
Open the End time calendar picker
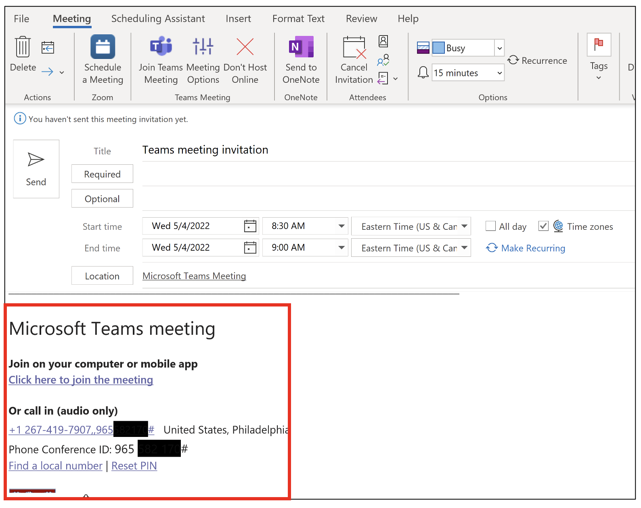click(x=250, y=248)
